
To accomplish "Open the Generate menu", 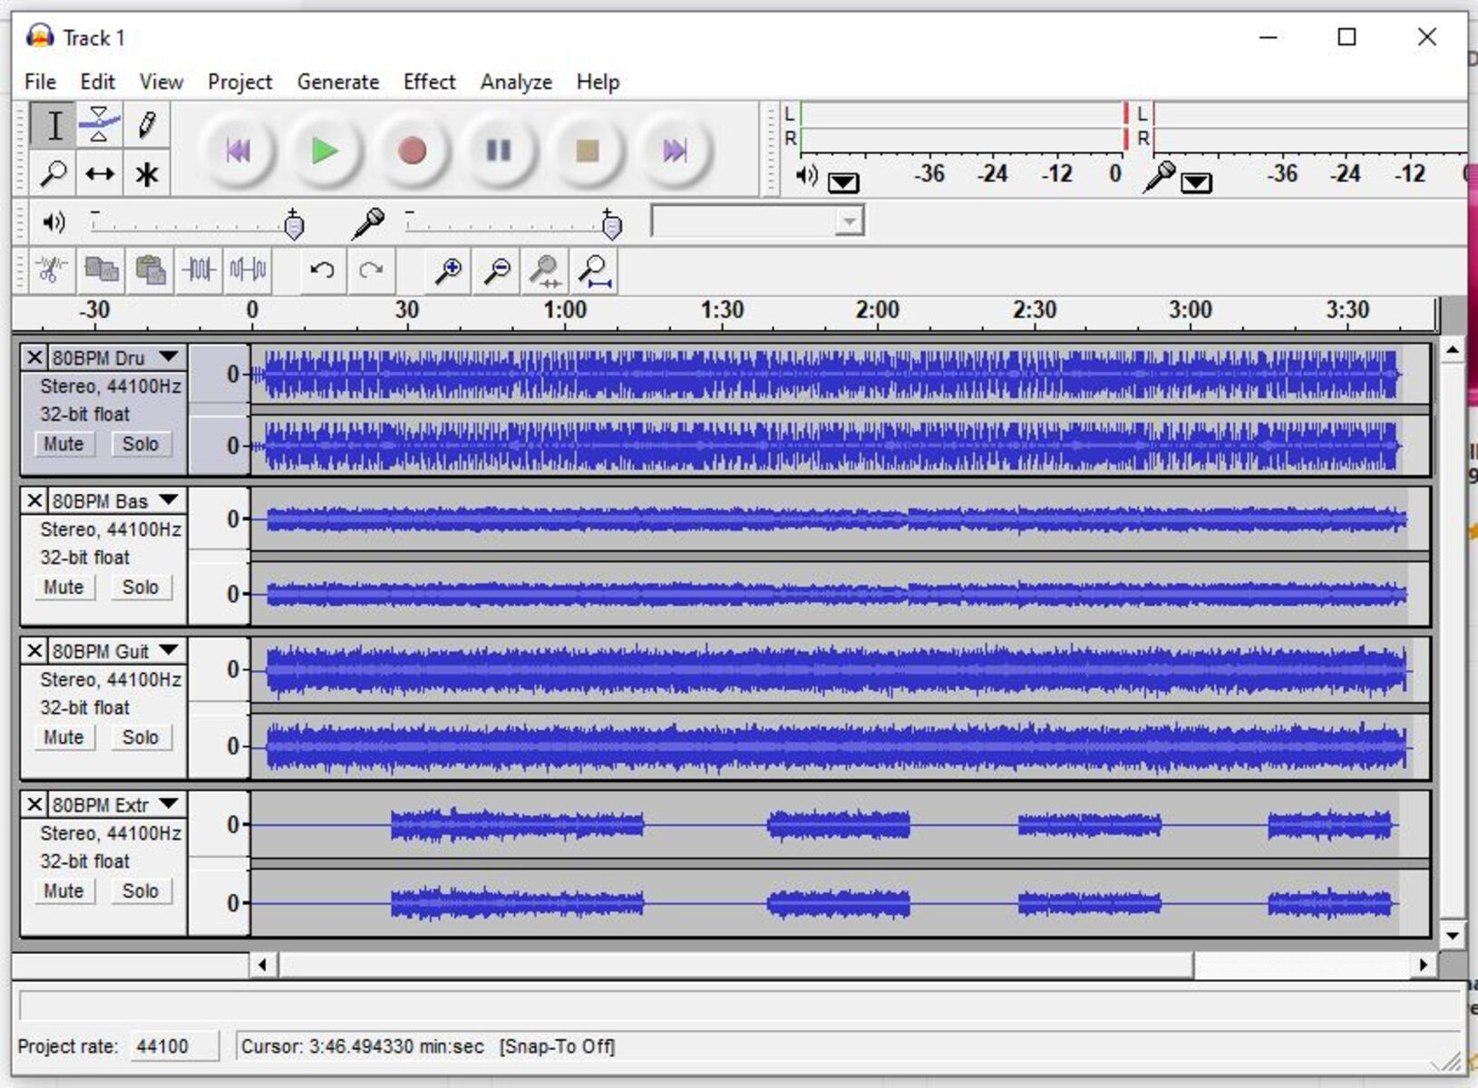I will (338, 82).
